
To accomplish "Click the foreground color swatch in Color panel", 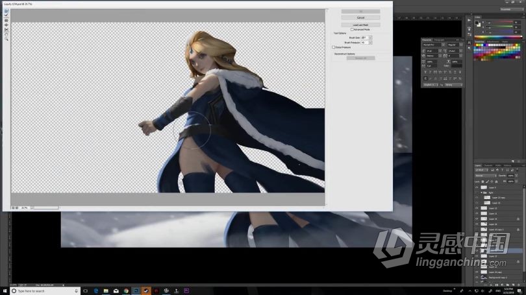I will pyautogui.click(x=477, y=23).
